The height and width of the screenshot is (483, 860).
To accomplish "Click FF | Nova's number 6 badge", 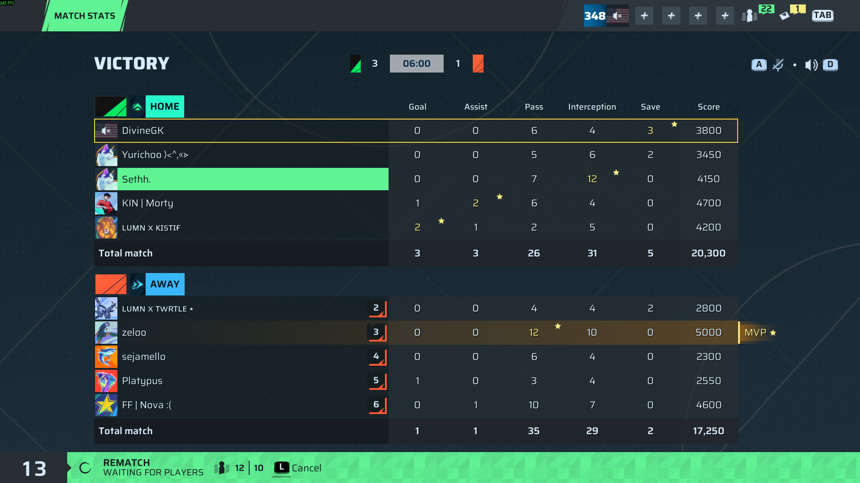I will tap(377, 405).
